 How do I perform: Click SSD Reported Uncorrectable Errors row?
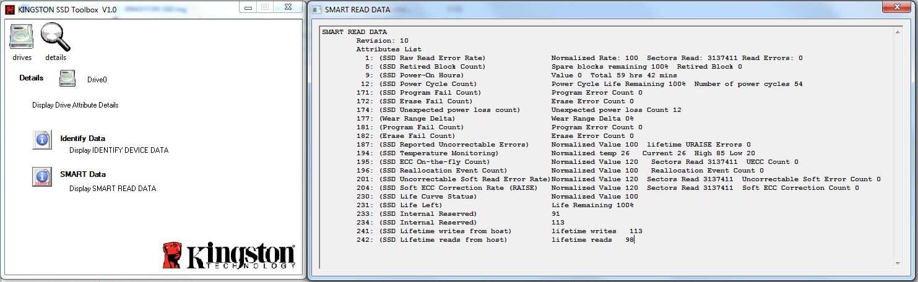553,144
